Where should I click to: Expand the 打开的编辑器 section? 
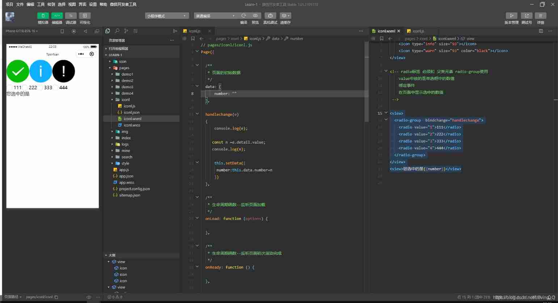106,48
